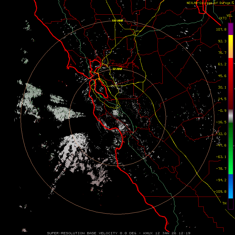
Task: Click the -16.5 legend value
Action: click(221, 122)
